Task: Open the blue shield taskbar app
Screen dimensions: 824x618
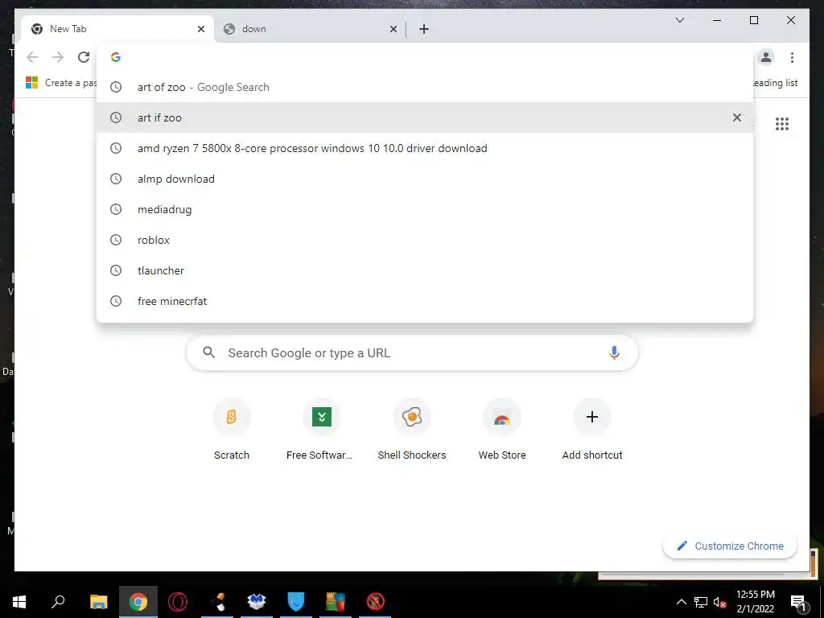Action: click(x=296, y=602)
